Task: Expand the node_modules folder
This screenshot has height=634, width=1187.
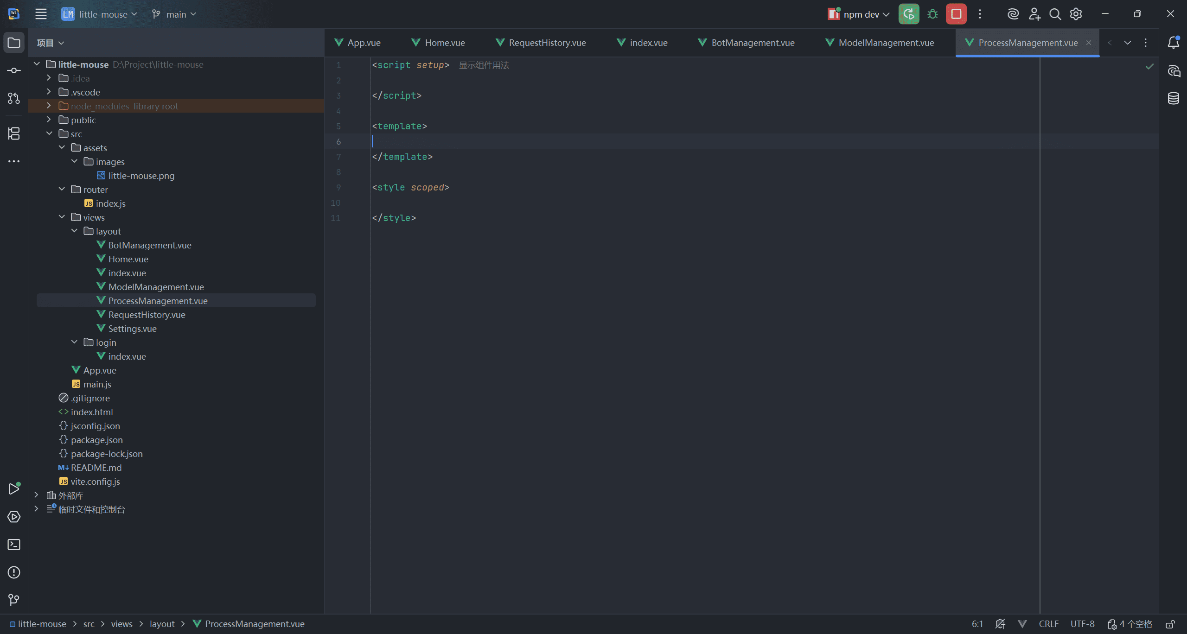Action: coord(49,106)
